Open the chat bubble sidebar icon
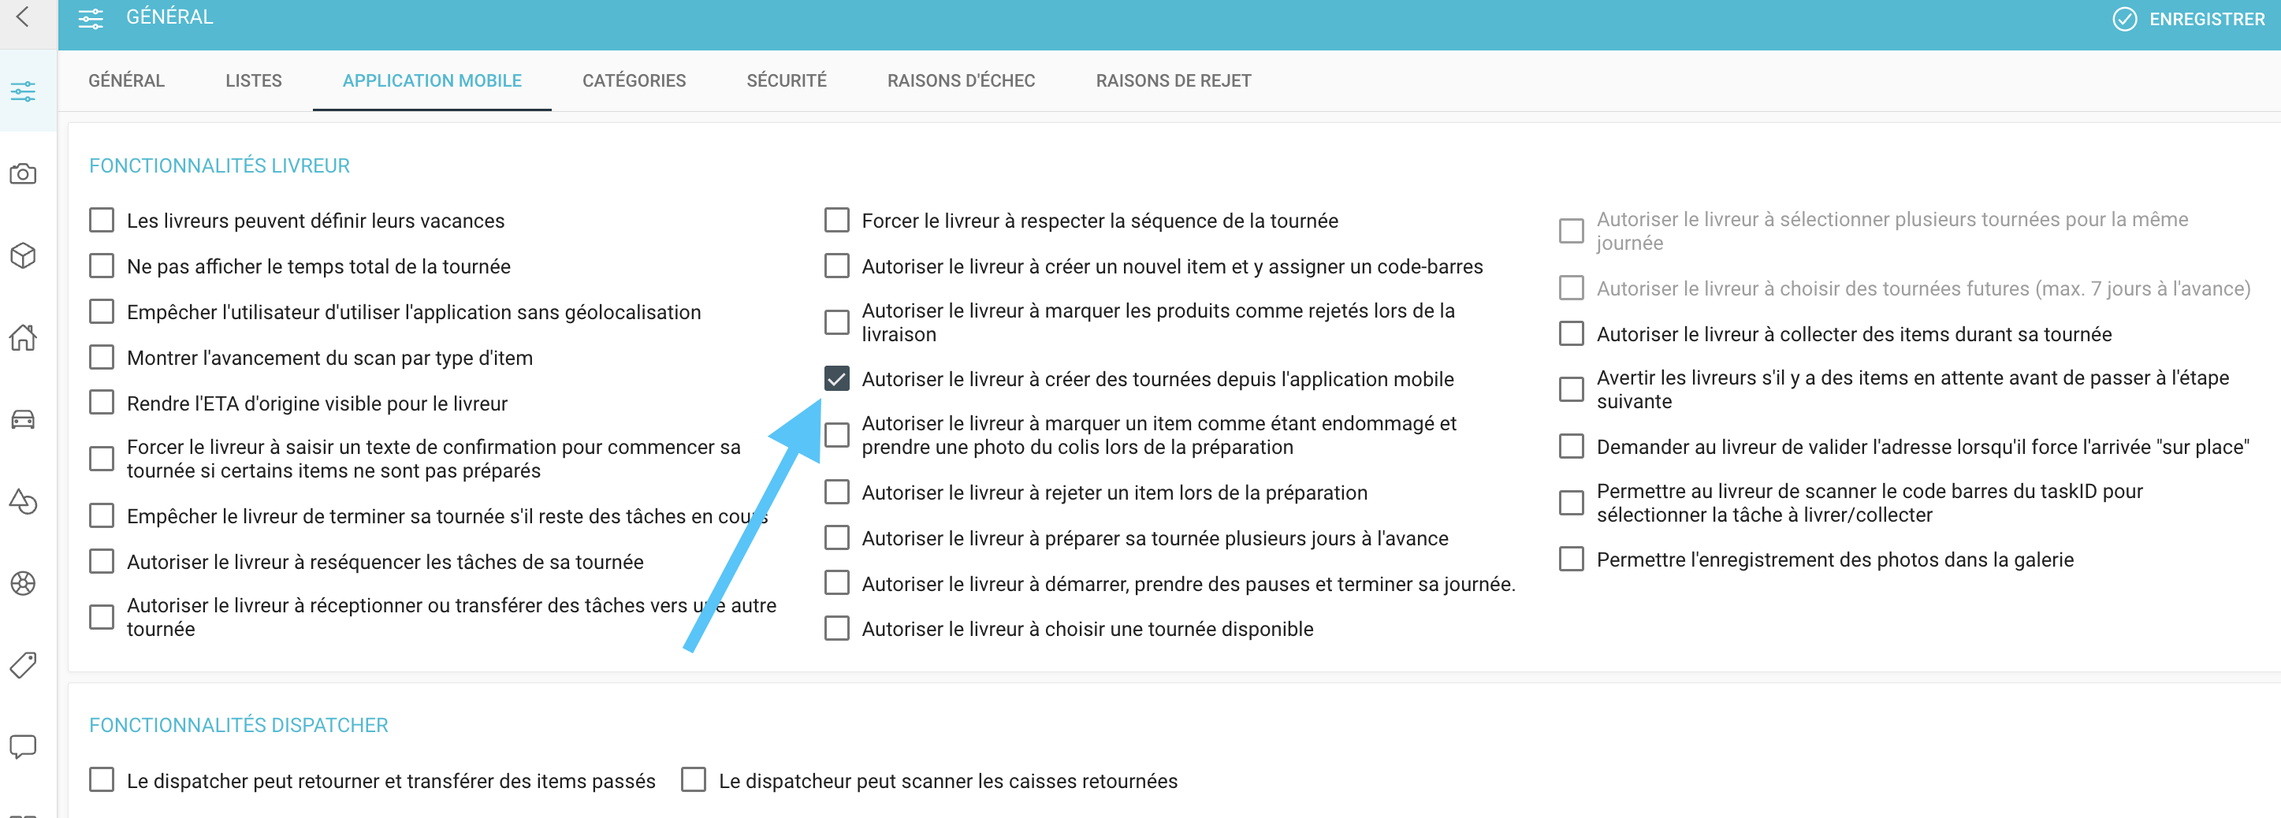Viewport: 2281px width, 818px height. (23, 747)
